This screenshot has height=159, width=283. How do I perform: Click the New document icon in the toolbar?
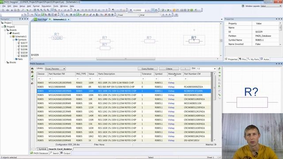[x=3, y=10]
